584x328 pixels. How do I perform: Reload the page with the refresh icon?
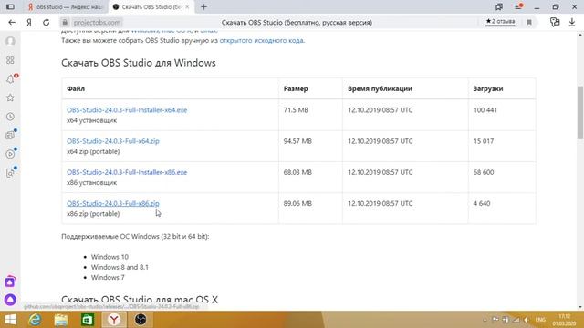[x=47, y=22]
